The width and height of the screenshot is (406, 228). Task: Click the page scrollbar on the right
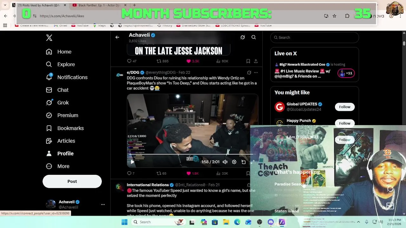click(404, 43)
